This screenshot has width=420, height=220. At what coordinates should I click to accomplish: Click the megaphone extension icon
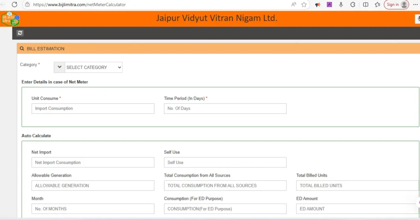coord(317,5)
